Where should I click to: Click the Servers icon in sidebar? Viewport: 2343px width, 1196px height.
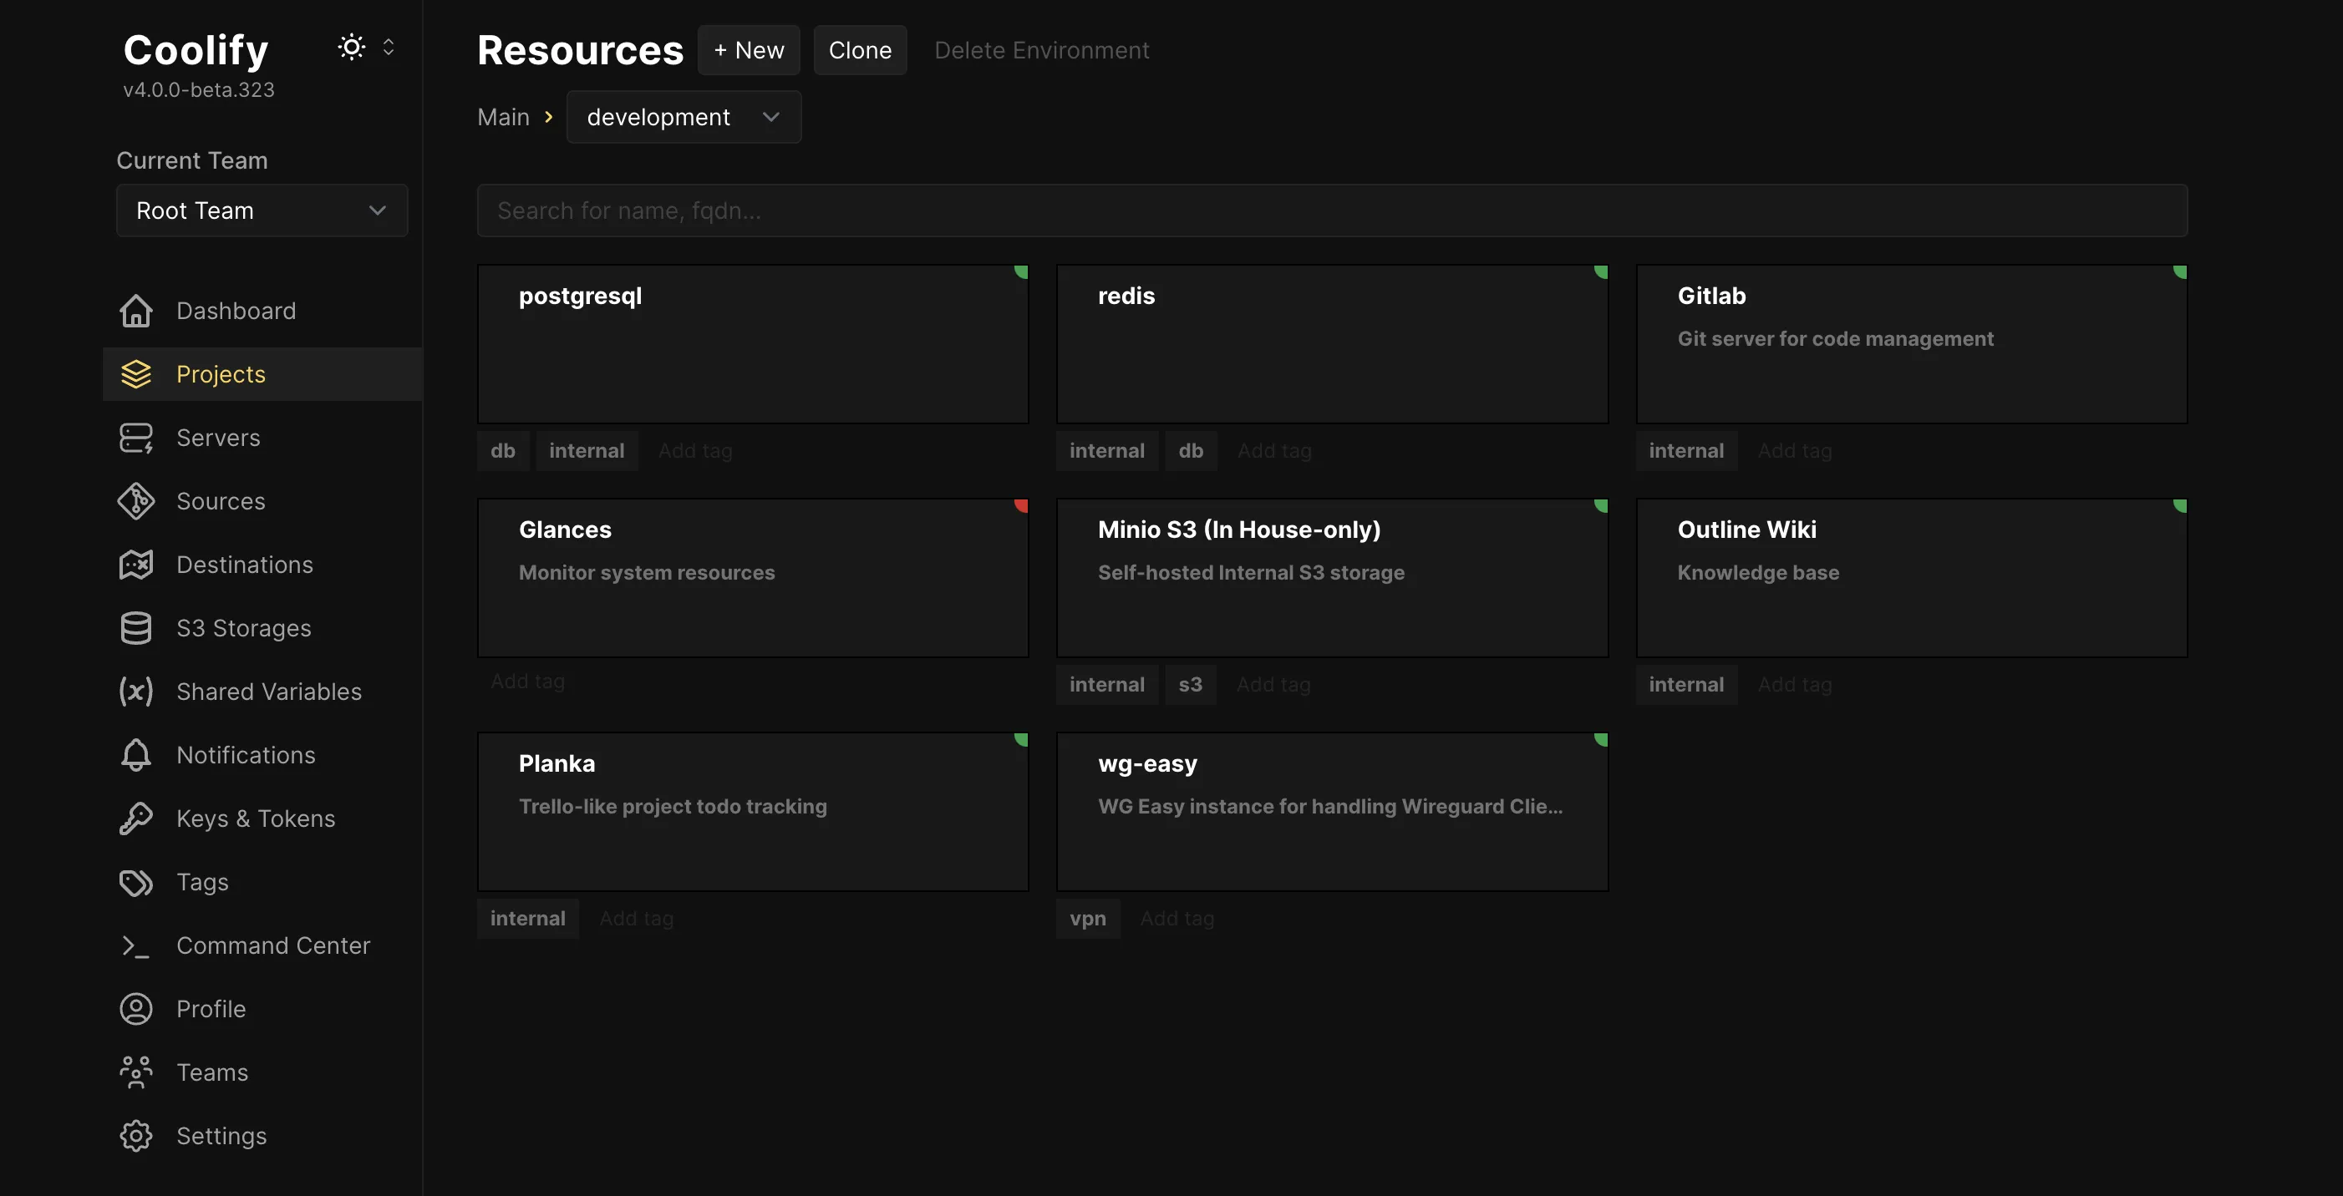click(x=135, y=438)
